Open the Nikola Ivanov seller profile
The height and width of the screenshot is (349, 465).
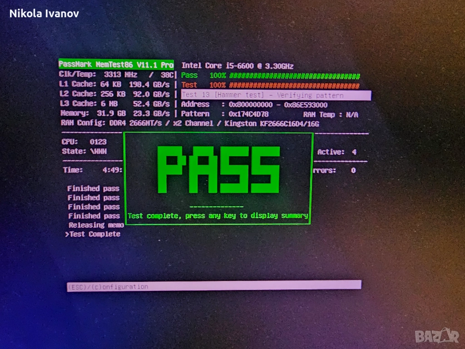click(x=44, y=14)
